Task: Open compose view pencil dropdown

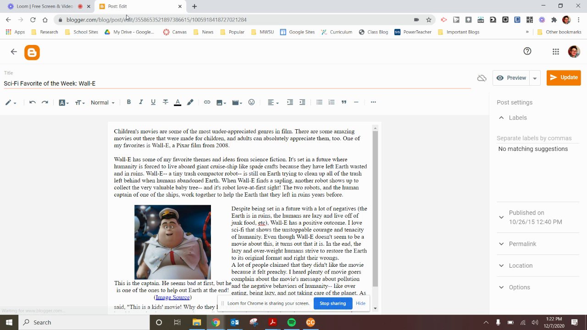Action: (11, 103)
